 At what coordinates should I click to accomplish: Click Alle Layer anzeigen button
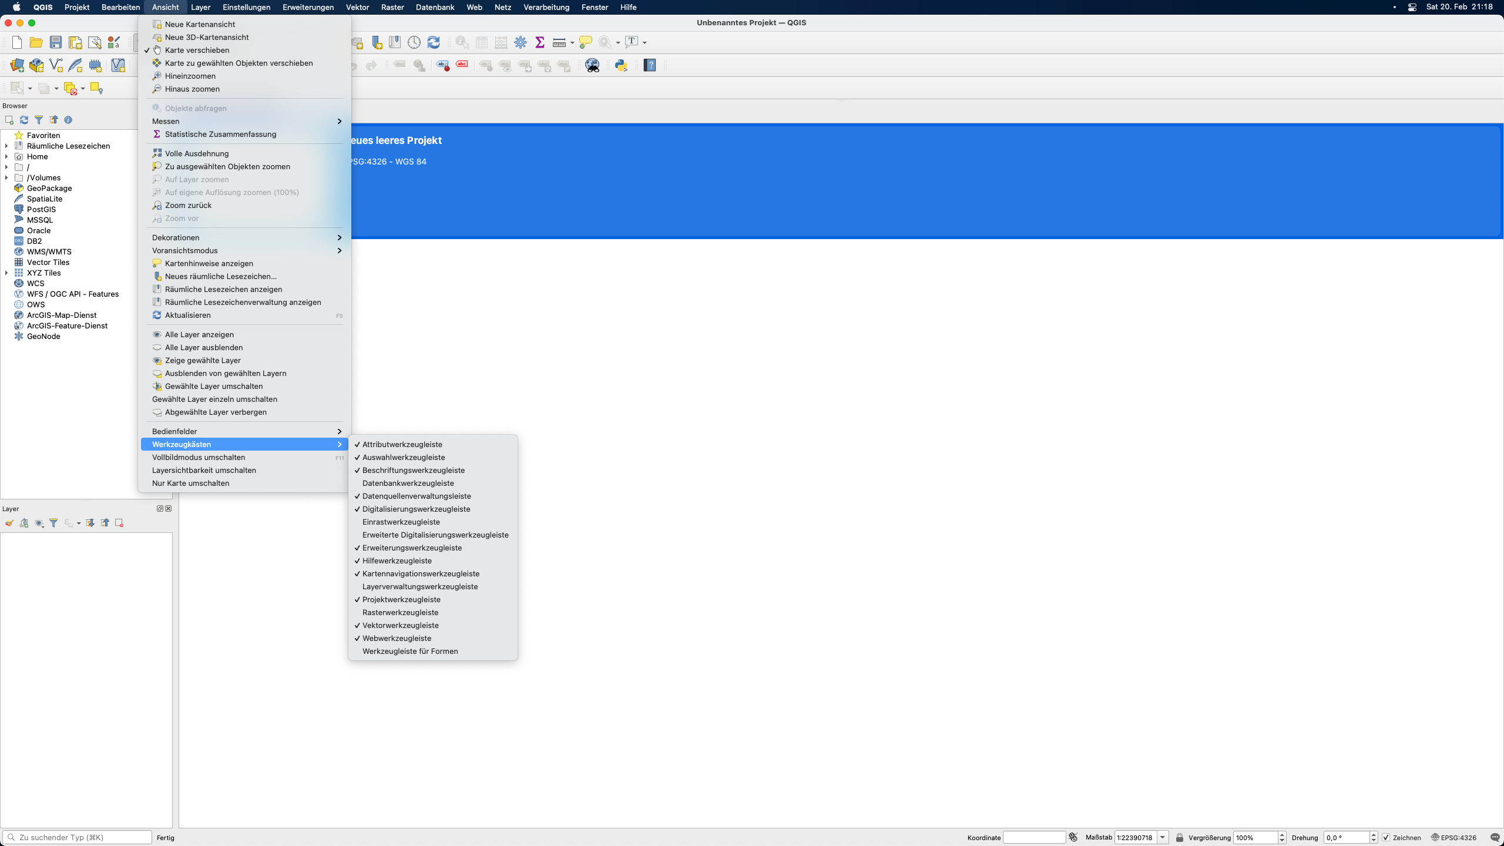(199, 334)
